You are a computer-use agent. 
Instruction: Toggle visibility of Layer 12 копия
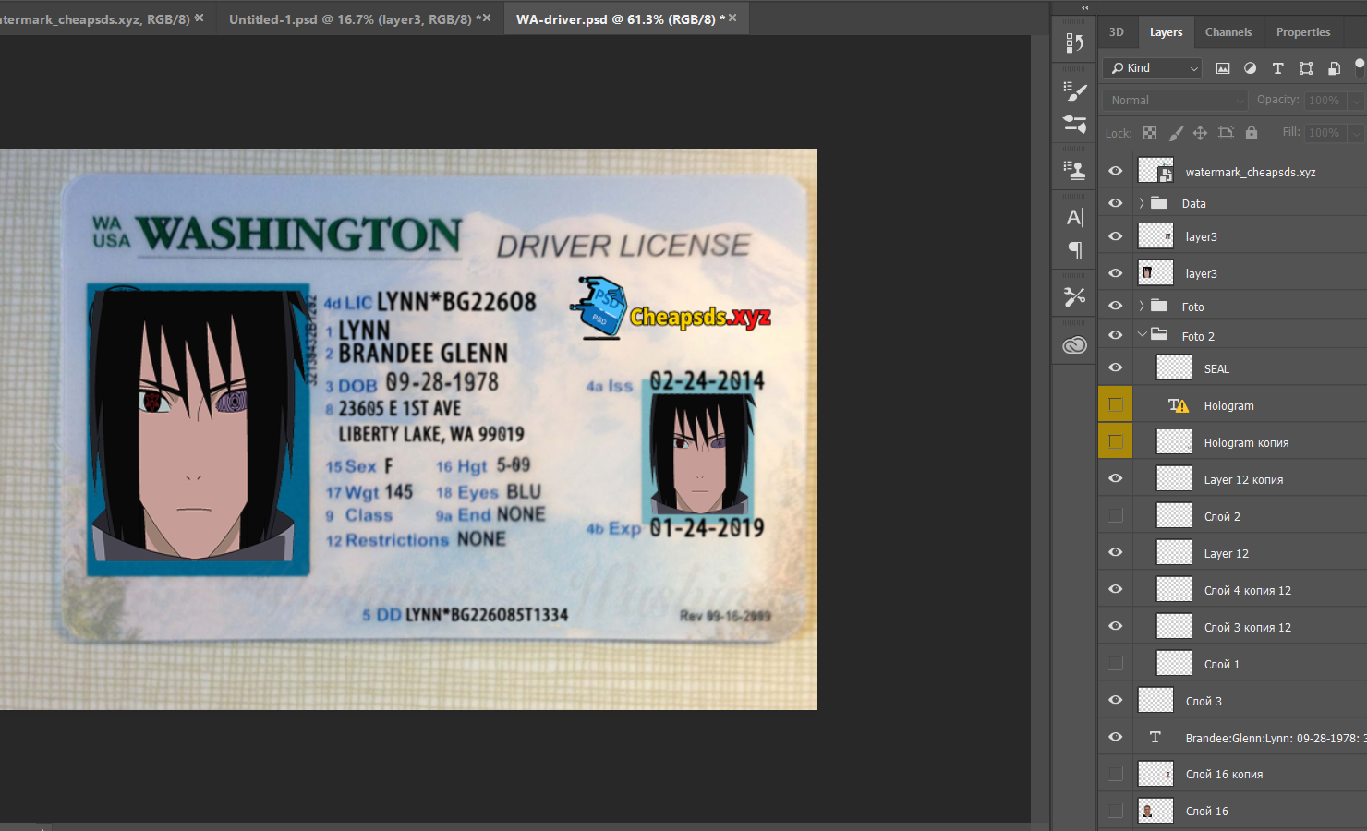[x=1116, y=479]
